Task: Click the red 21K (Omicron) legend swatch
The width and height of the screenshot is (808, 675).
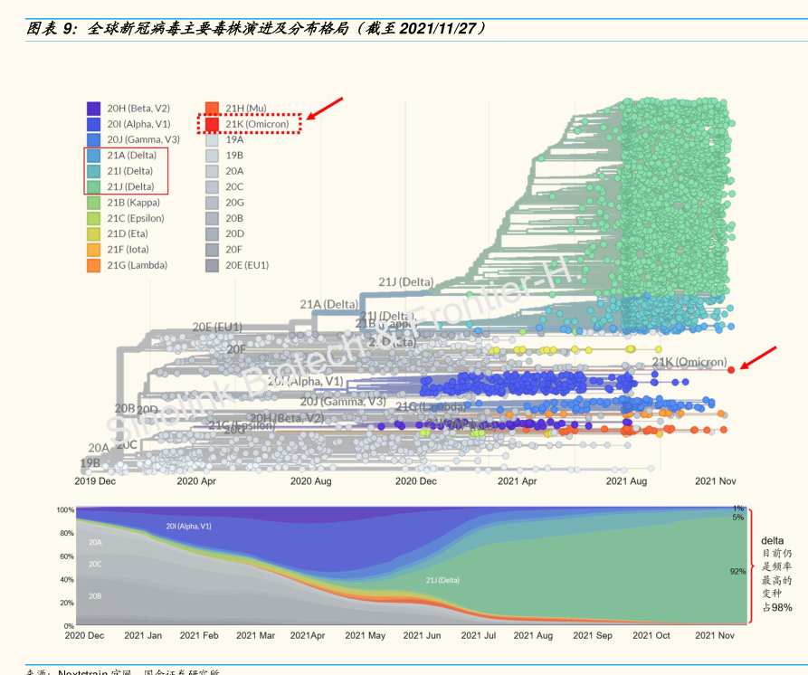Action: [x=212, y=124]
